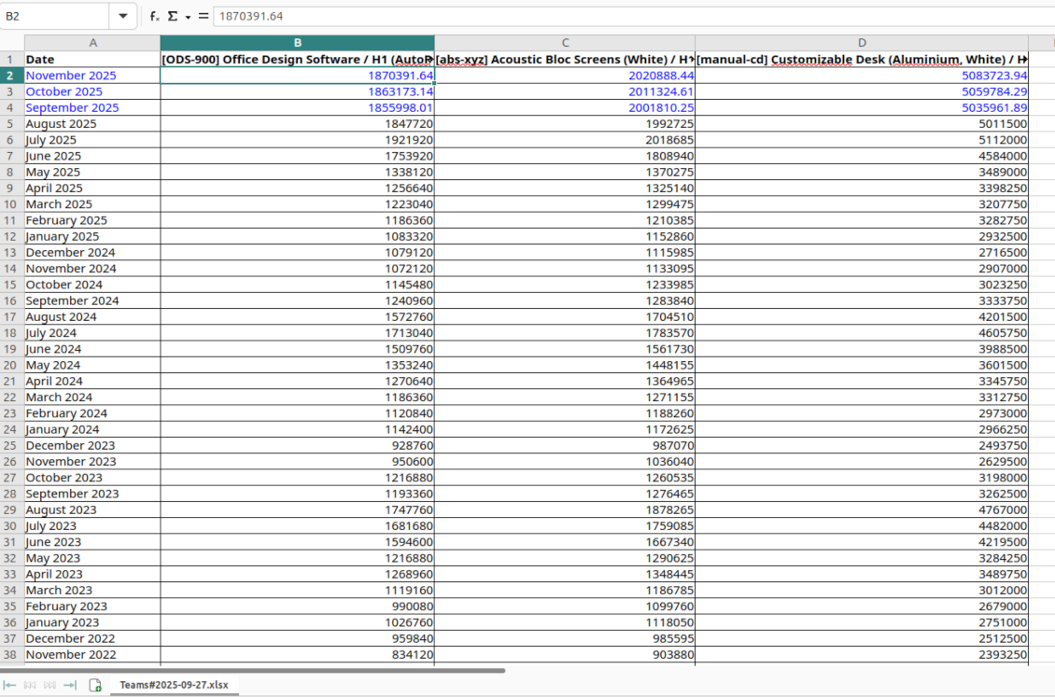The width and height of the screenshot is (1055, 697).
Task: Select column B header
Action: click(x=297, y=42)
